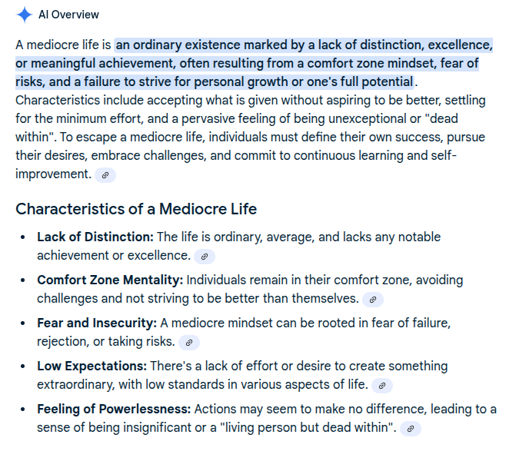Click the bold "Feeling of Powerlessness:" label
This screenshot has width=516, height=451.
(x=114, y=410)
